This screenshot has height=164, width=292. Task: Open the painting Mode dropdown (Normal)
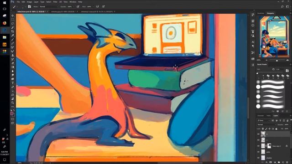(49, 6)
